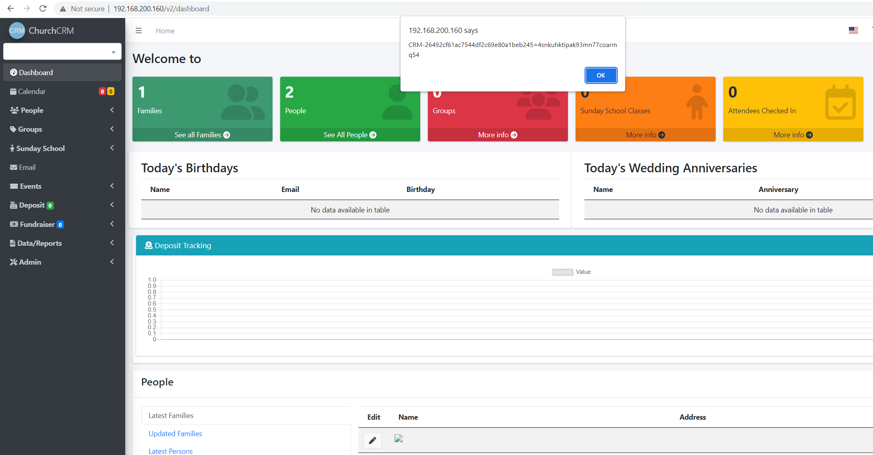Click the US flag language icon
Screen dimensions: 873x455
coord(853,30)
